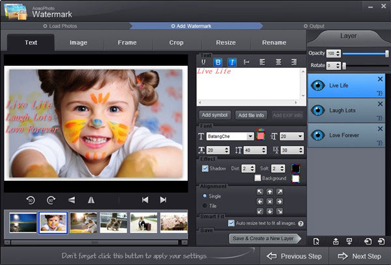
Task: Flip the photo vertically
Action: pos(72,200)
